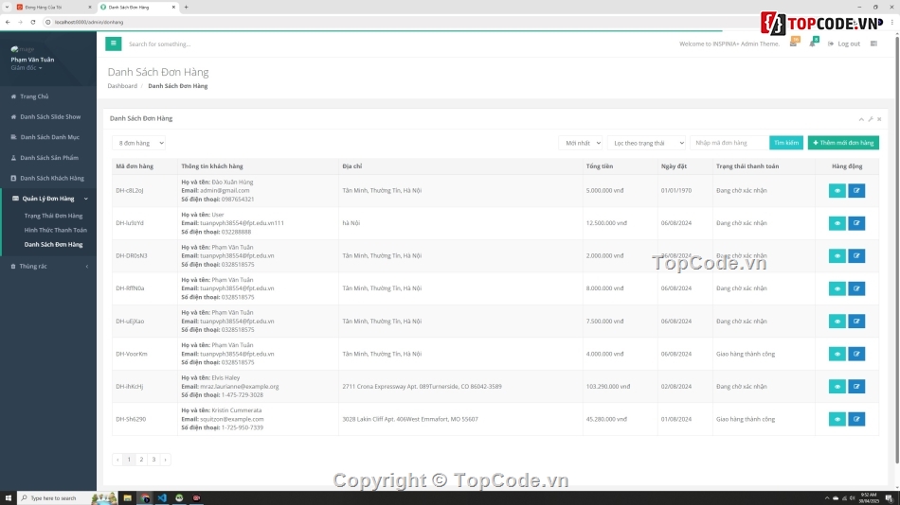This screenshot has height=505, width=900.
Task: Click the Log out link
Action: click(x=844, y=44)
